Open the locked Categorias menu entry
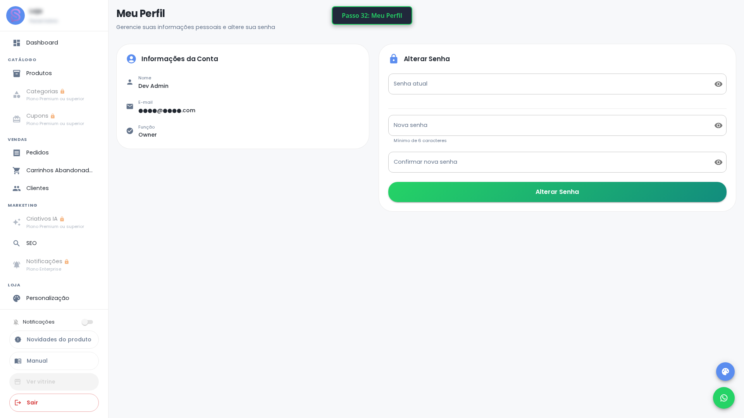The image size is (744, 418). [x=54, y=95]
